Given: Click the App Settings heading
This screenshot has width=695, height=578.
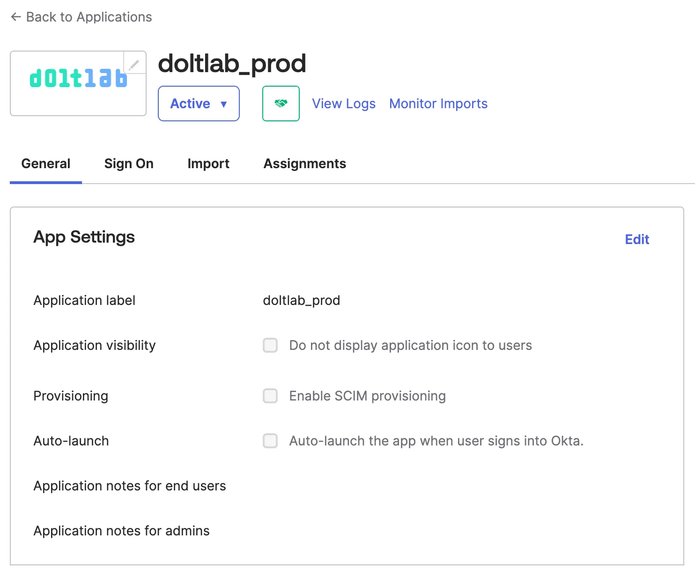Looking at the screenshot, I should (84, 237).
